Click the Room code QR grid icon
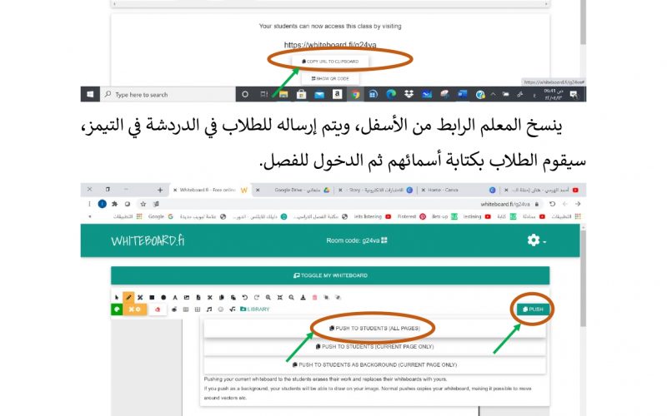Viewport: 667px width, 416px height. [384, 240]
